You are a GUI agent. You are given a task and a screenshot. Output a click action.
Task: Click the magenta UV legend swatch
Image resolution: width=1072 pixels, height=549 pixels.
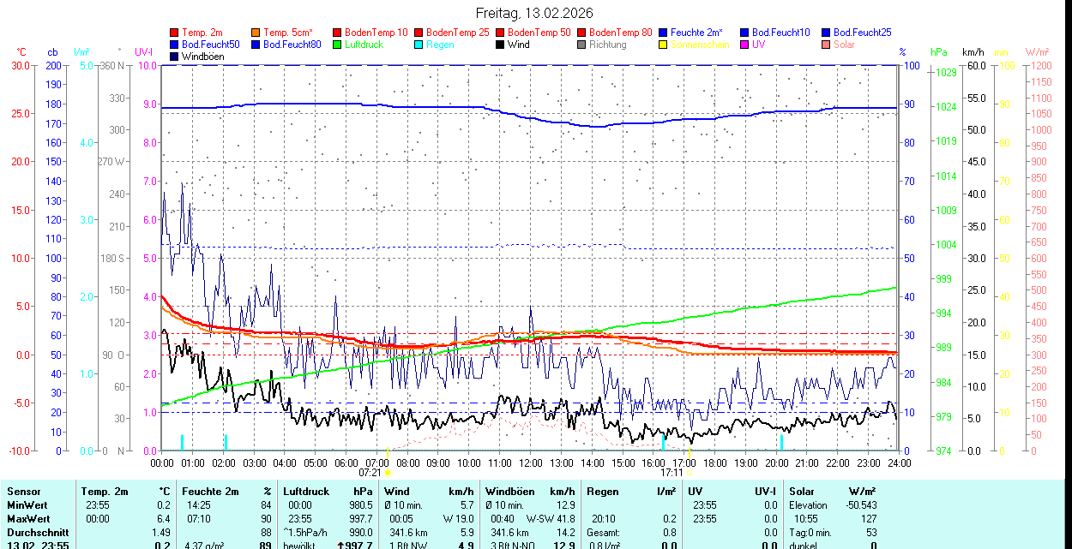745,45
